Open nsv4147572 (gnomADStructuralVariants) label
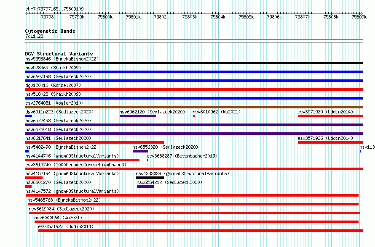375x247 pixels. 72,191
